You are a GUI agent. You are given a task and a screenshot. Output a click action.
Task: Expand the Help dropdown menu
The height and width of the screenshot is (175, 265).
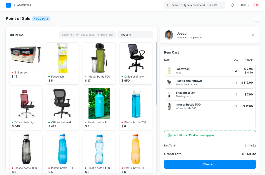[x=245, y=5]
